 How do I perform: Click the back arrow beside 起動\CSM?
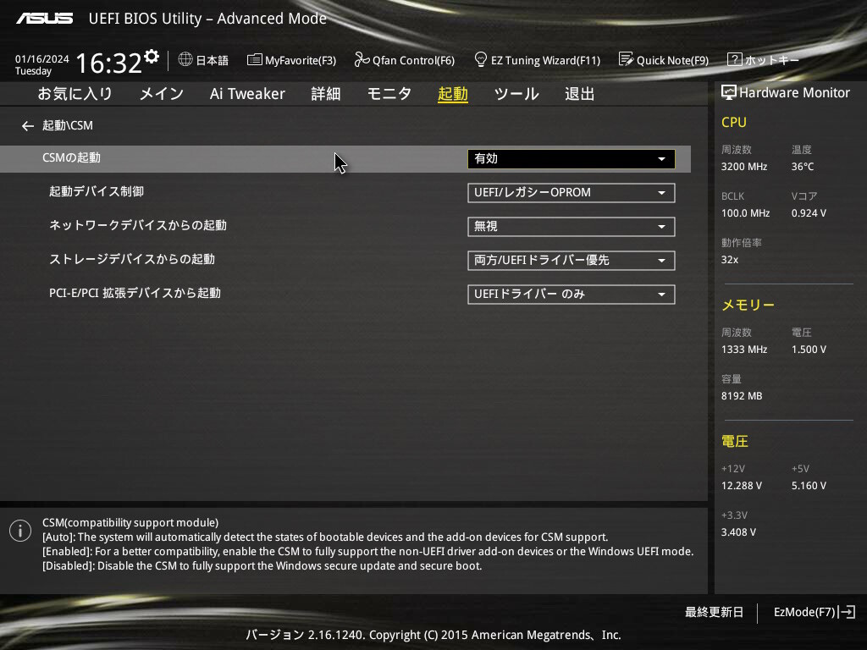pos(28,126)
